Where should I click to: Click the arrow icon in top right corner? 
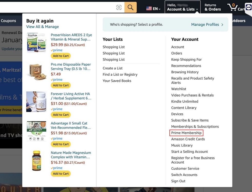[247, 7]
